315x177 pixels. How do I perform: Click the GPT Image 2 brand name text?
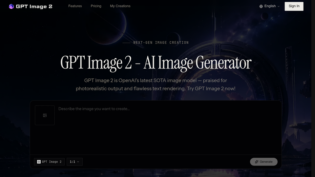click(x=34, y=7)
